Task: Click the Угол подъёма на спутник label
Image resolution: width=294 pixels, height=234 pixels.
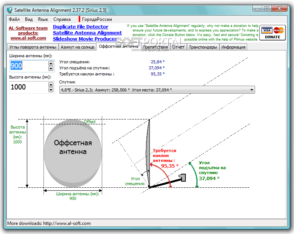Action: point(84,68)
